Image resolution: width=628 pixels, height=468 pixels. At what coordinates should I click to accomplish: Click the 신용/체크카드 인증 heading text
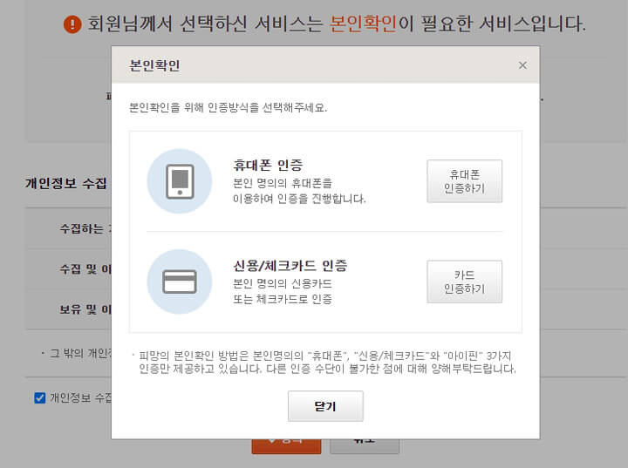click(x=290, y=266)
